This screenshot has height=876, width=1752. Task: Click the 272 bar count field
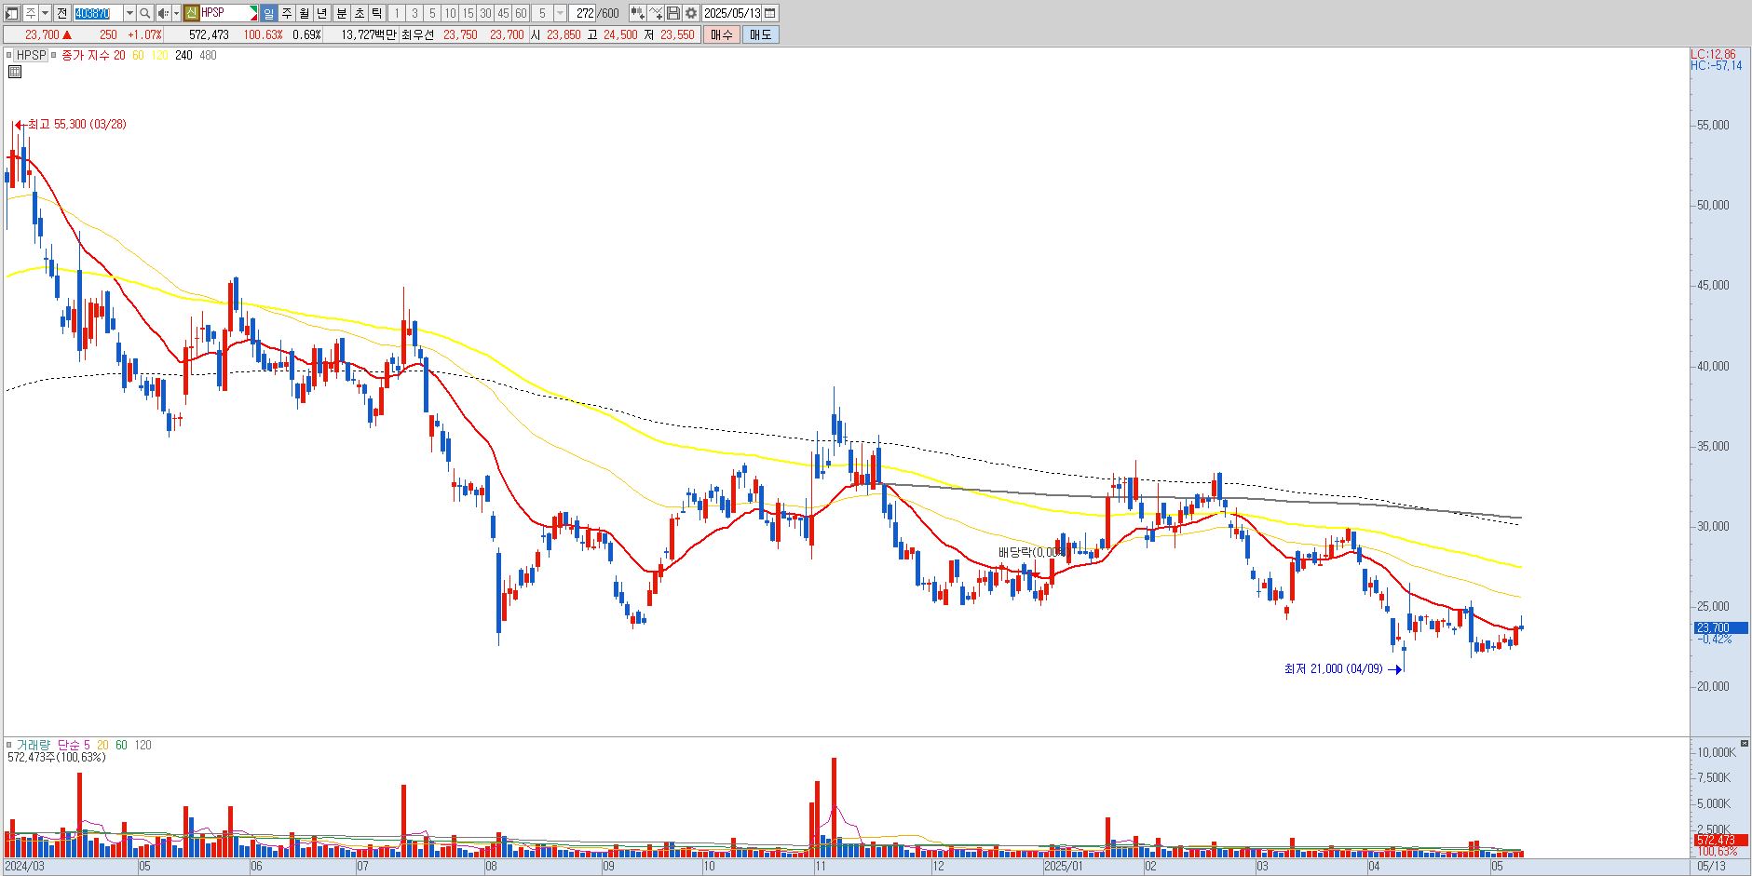584,13
